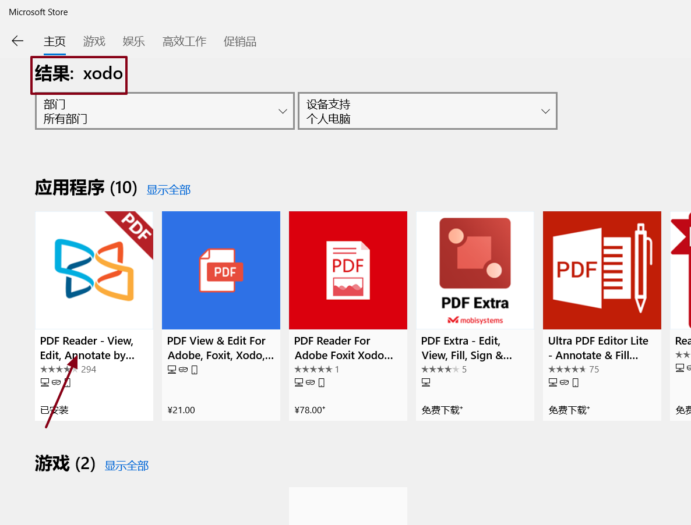Switch to the 游戏 tab
Screen dimensions: 691x525
click(x=94, y=41)
